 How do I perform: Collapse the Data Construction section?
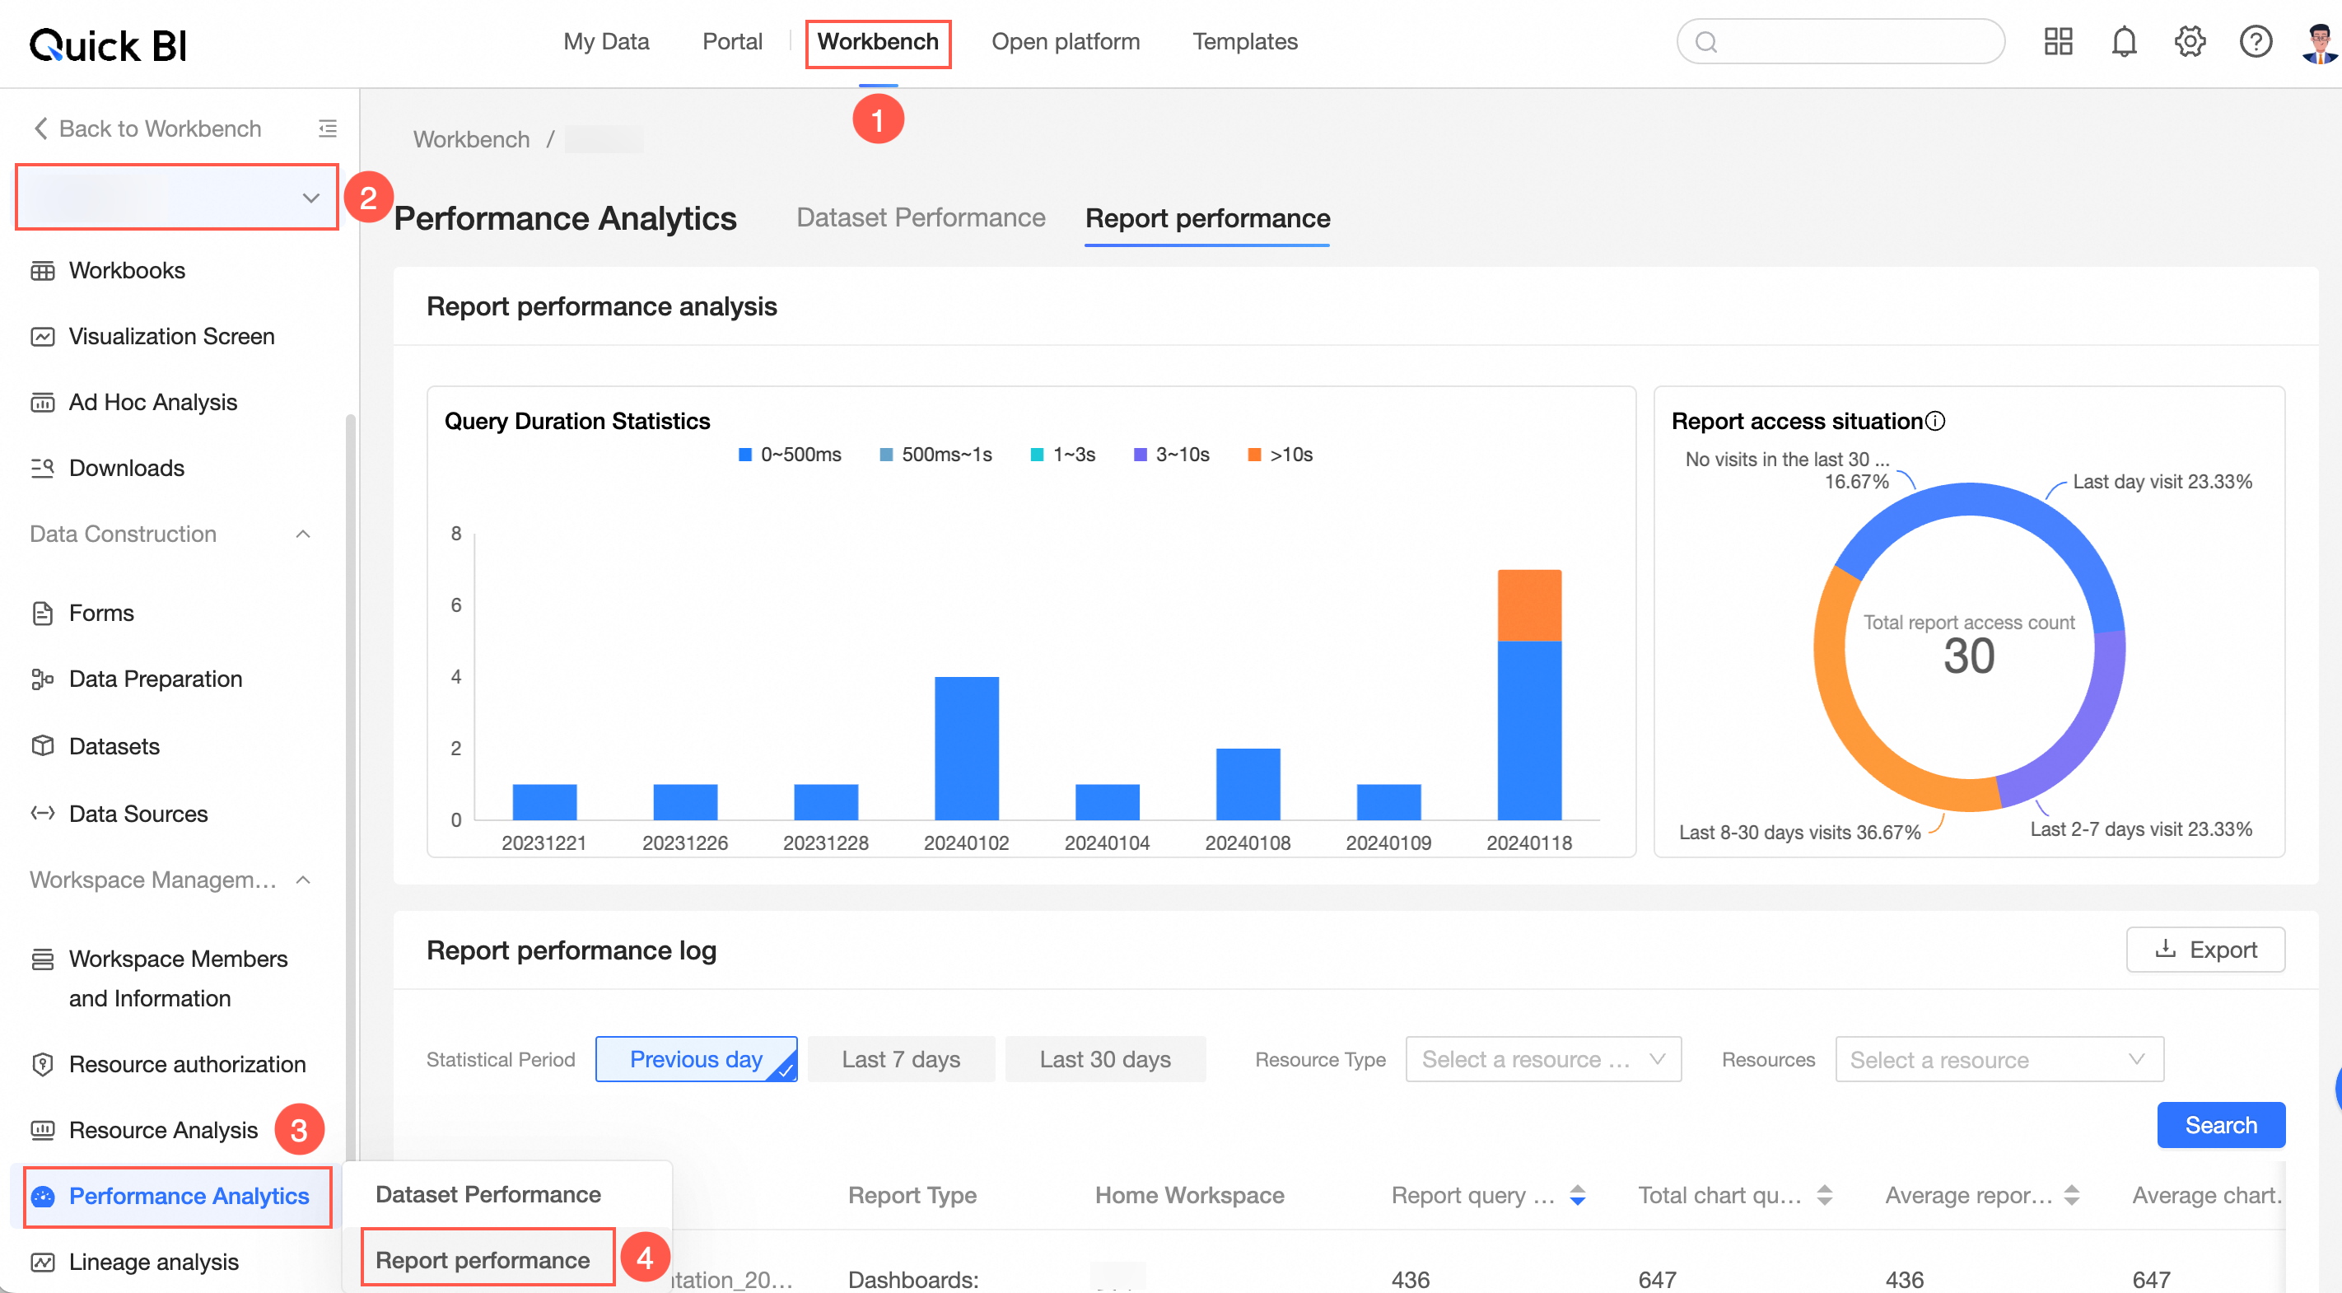pyautogui.click(x=304, y=534)
